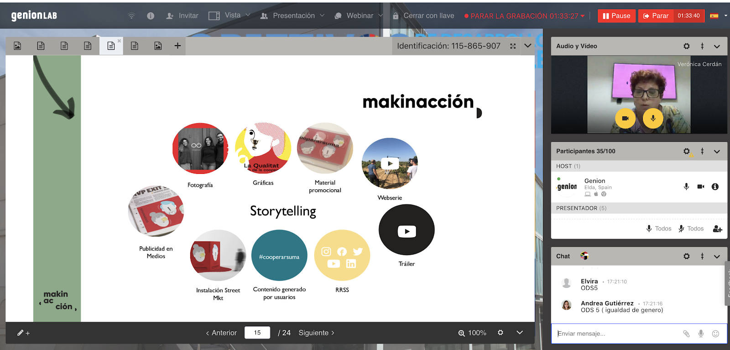This screenshot has height=350, width=730.
Task: Open the emoji picker in chat
Action: point(715,334)
